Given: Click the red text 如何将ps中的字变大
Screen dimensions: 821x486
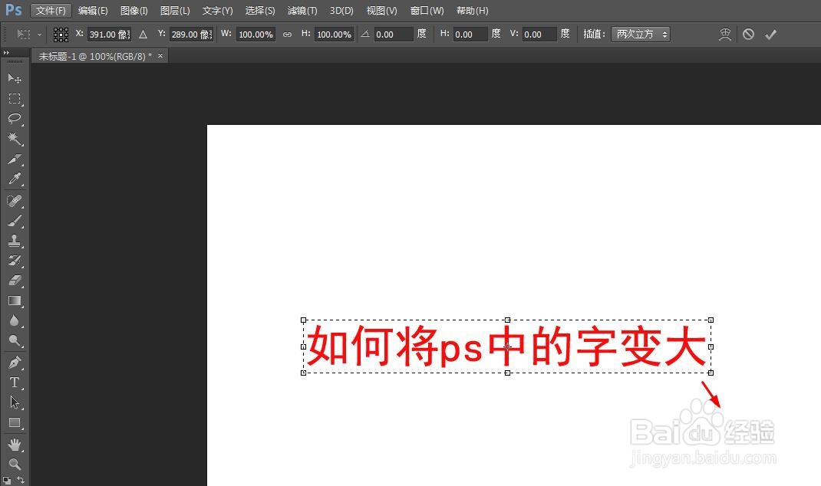Looking at the screenshot, I should click(x=506, y=346).
